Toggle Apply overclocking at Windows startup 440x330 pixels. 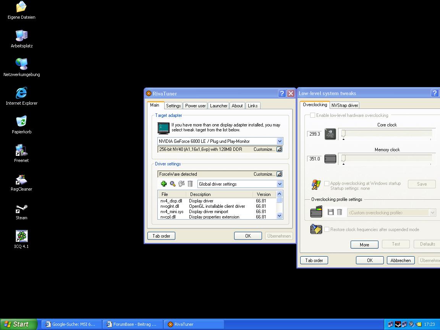tap(327, 183)
